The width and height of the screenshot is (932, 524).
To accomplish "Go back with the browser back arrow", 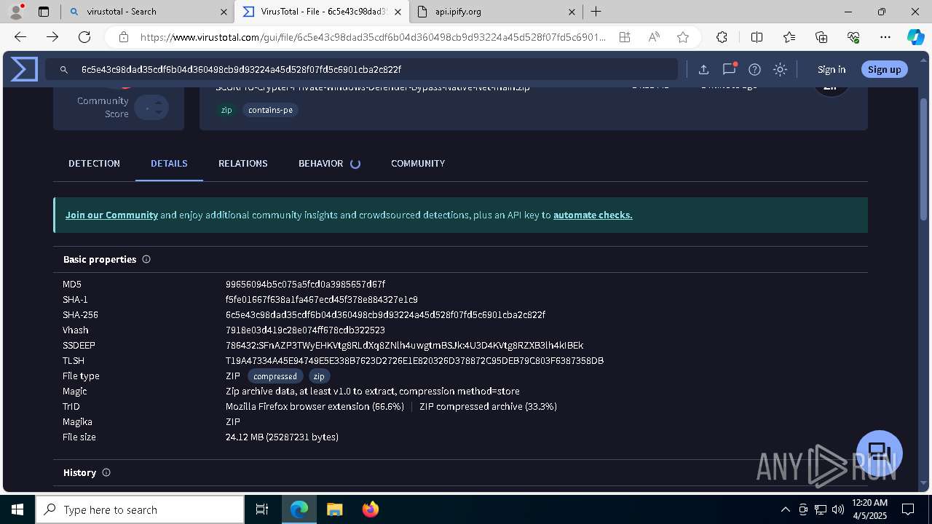I will 20,37.
